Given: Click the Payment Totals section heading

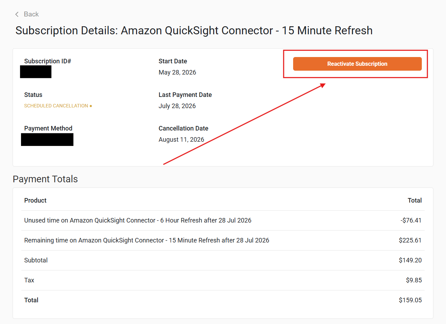Looking at the screenshot, I should (x=45, y=179).
